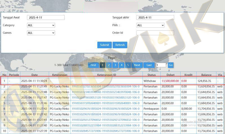This screenshot has width=225, height=134.
Task: Click the Order Id input field
Action: coord(155,33)
